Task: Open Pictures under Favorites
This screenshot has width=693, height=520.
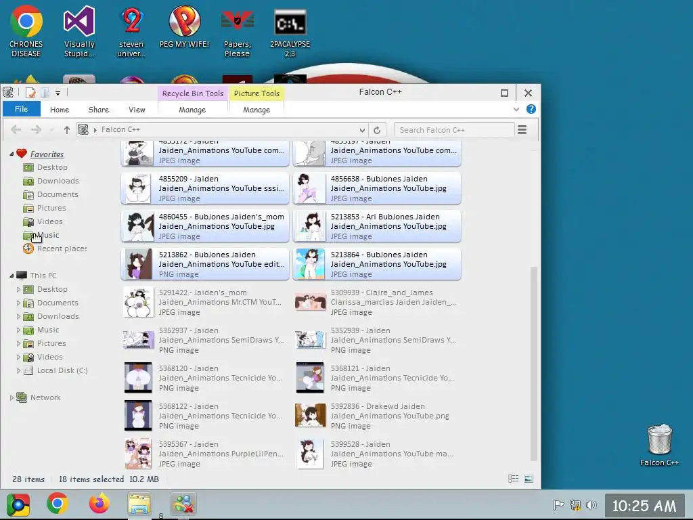Action: point(51,208)
